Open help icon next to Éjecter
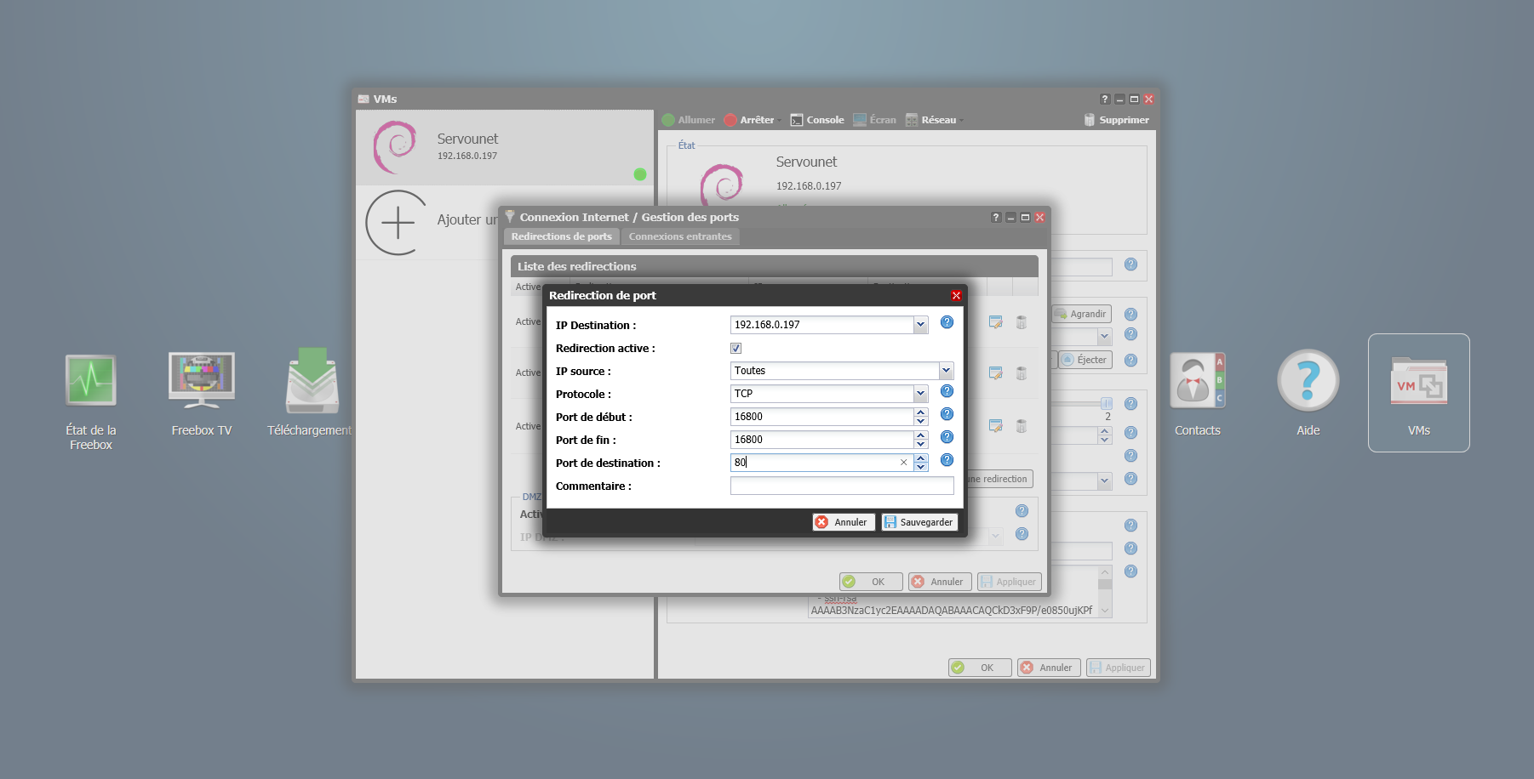Viewport: 1534px width, 779px height. 1130,360
